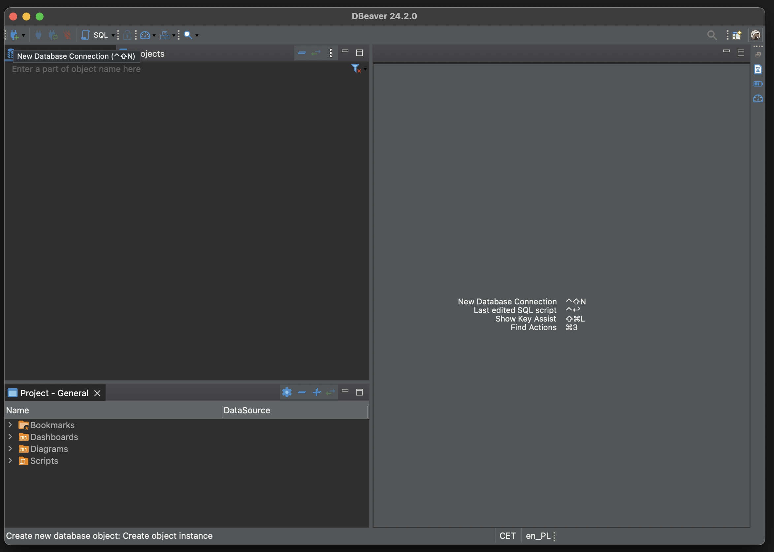The width and height of the screenshot is (774, 552).
Task: Click the Project General settings gear icon
Action: (286, 392)
